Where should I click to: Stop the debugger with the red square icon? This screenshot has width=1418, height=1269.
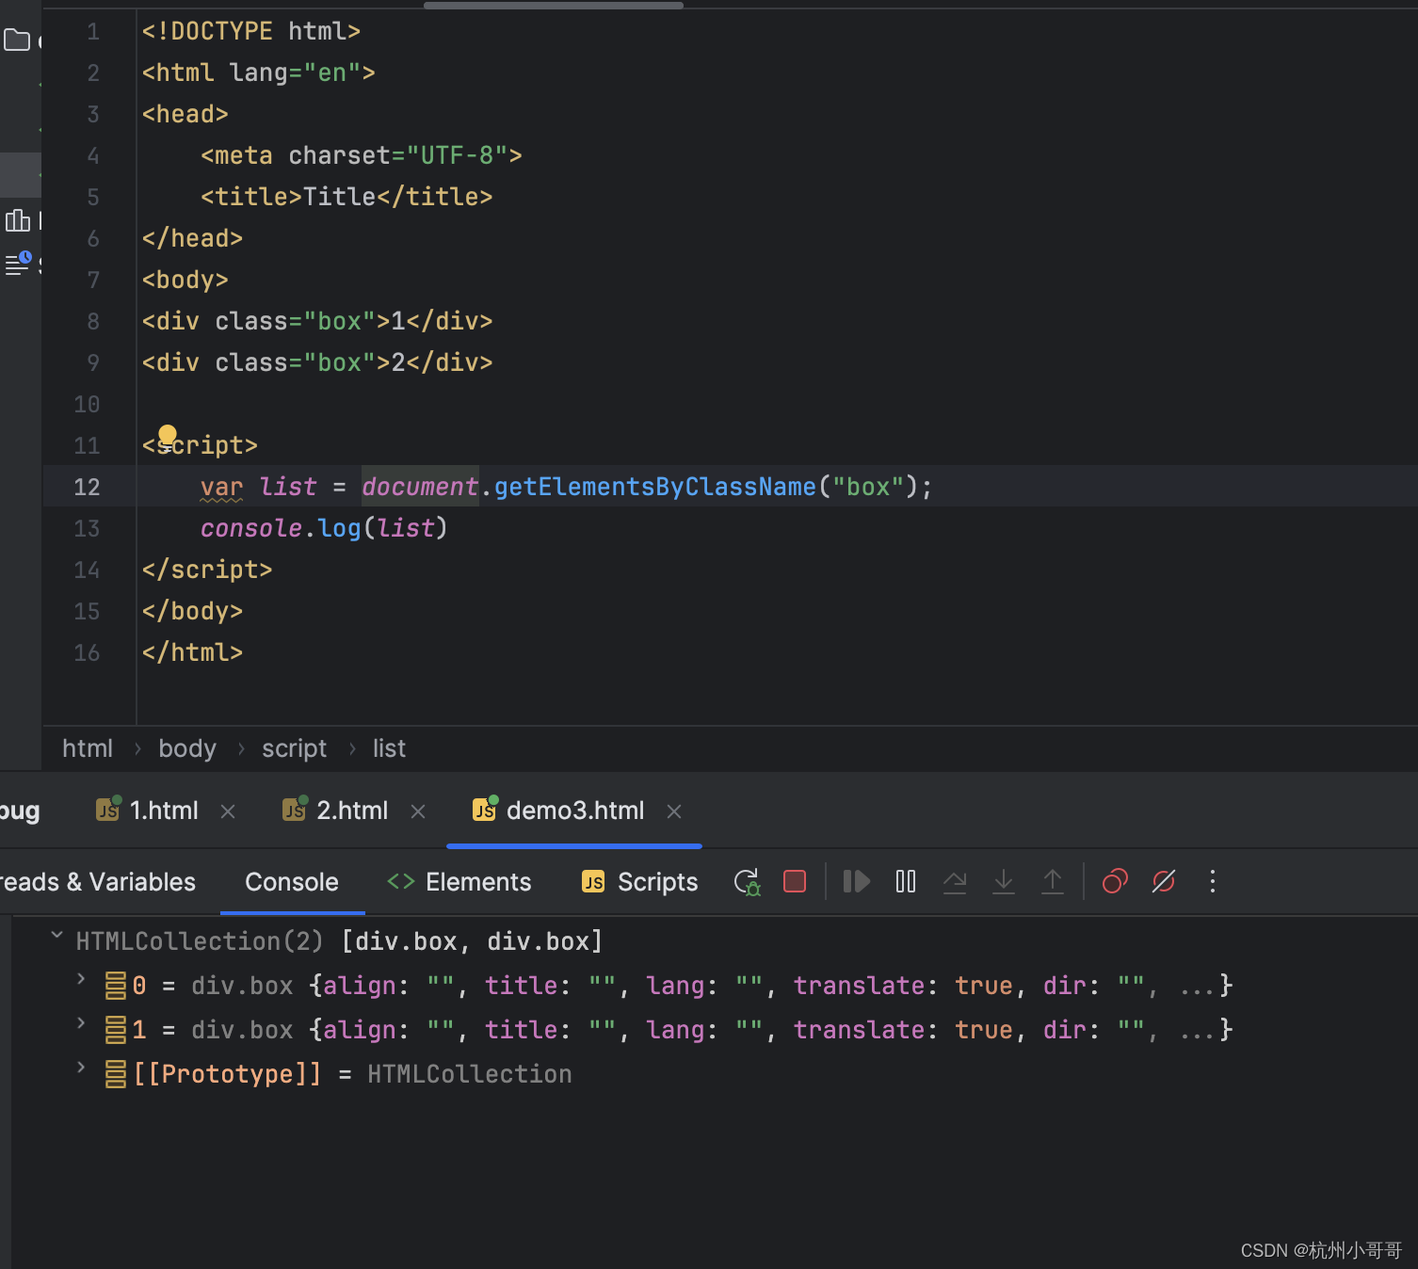[x=794, y=881]
